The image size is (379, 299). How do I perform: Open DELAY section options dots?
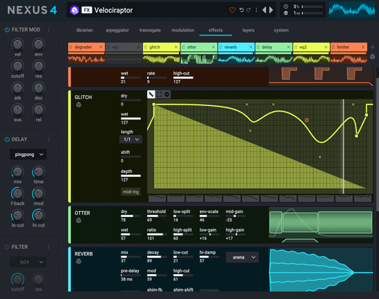[49, 139]
